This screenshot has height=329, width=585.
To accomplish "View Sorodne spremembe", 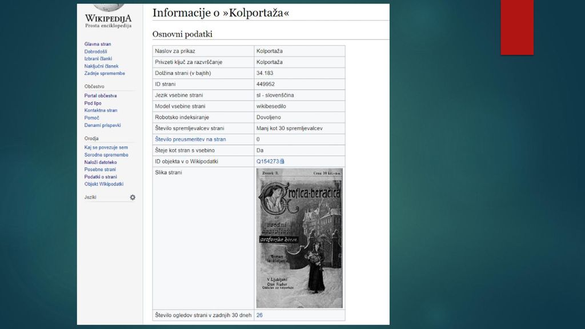I will coord(106,155).
